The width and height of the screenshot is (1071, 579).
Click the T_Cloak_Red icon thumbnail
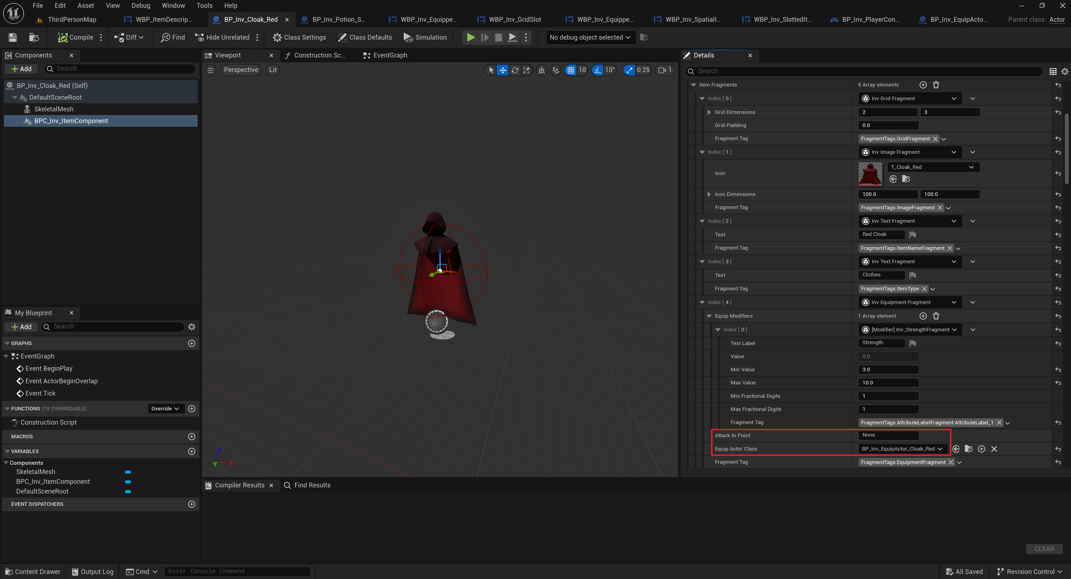coord(870,174)
